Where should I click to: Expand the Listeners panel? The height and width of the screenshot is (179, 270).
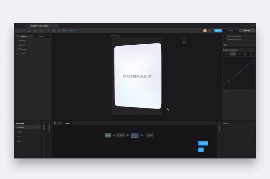click(x=49, y=123)
